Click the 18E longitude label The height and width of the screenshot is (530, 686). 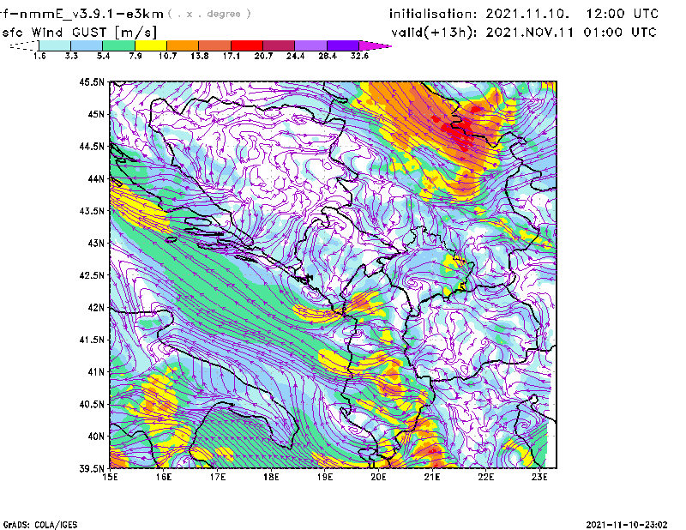click(x=271, y=477)
